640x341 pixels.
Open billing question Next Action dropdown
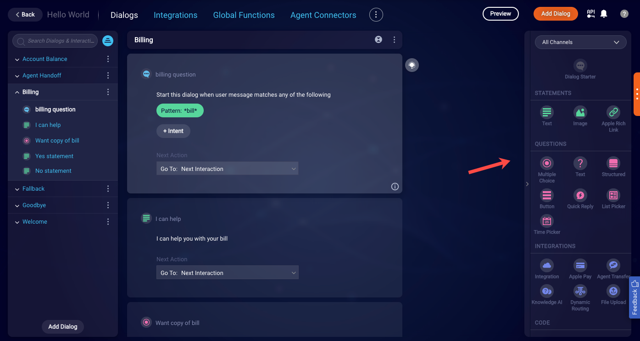(228, 169)
